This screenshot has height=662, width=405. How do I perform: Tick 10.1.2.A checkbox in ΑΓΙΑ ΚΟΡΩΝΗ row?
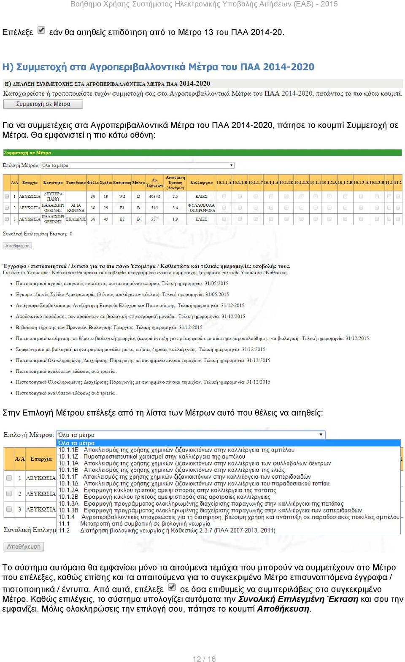(329, 207)
